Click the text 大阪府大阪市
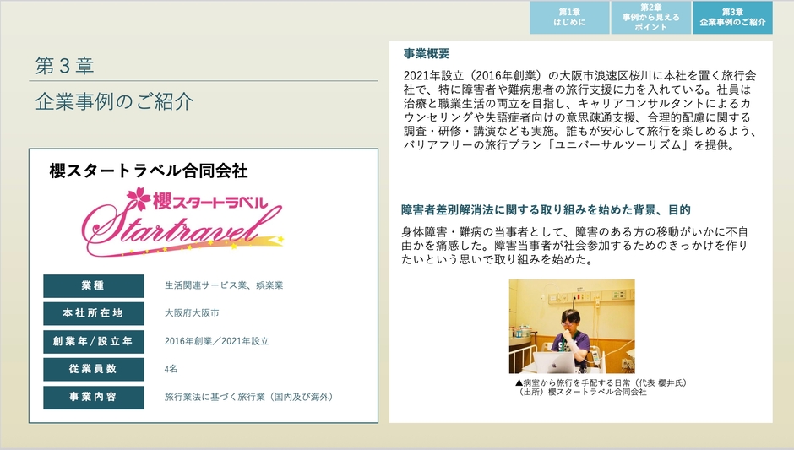The image size is (794, 450). point(192,313)
